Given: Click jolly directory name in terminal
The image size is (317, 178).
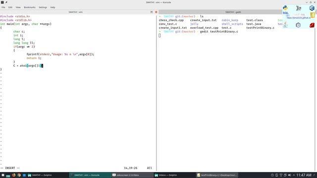Looking at the screenshot, I should (194, 24).
